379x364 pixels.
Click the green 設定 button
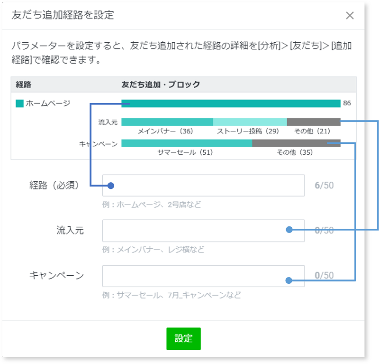tap(183, 339)
